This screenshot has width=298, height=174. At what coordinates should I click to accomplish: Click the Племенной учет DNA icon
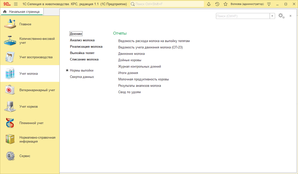10,123
